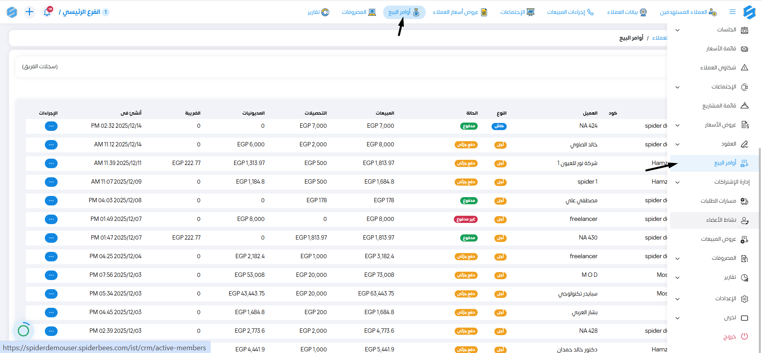Click the blue plus add icon
Image resolution: width=762 pixels, height=353 pixels.
tap(29, 12)
